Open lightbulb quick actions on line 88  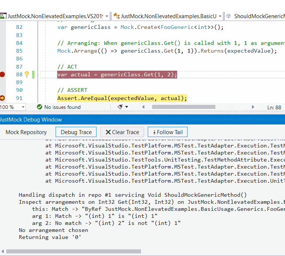tap(27, 74)
